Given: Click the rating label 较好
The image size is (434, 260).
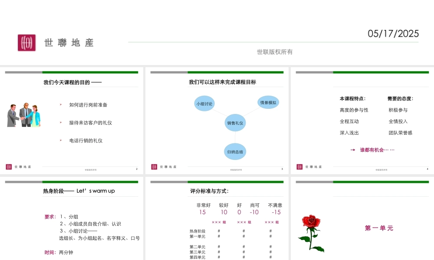Looking at the screenshot, I should coord(224,205).
